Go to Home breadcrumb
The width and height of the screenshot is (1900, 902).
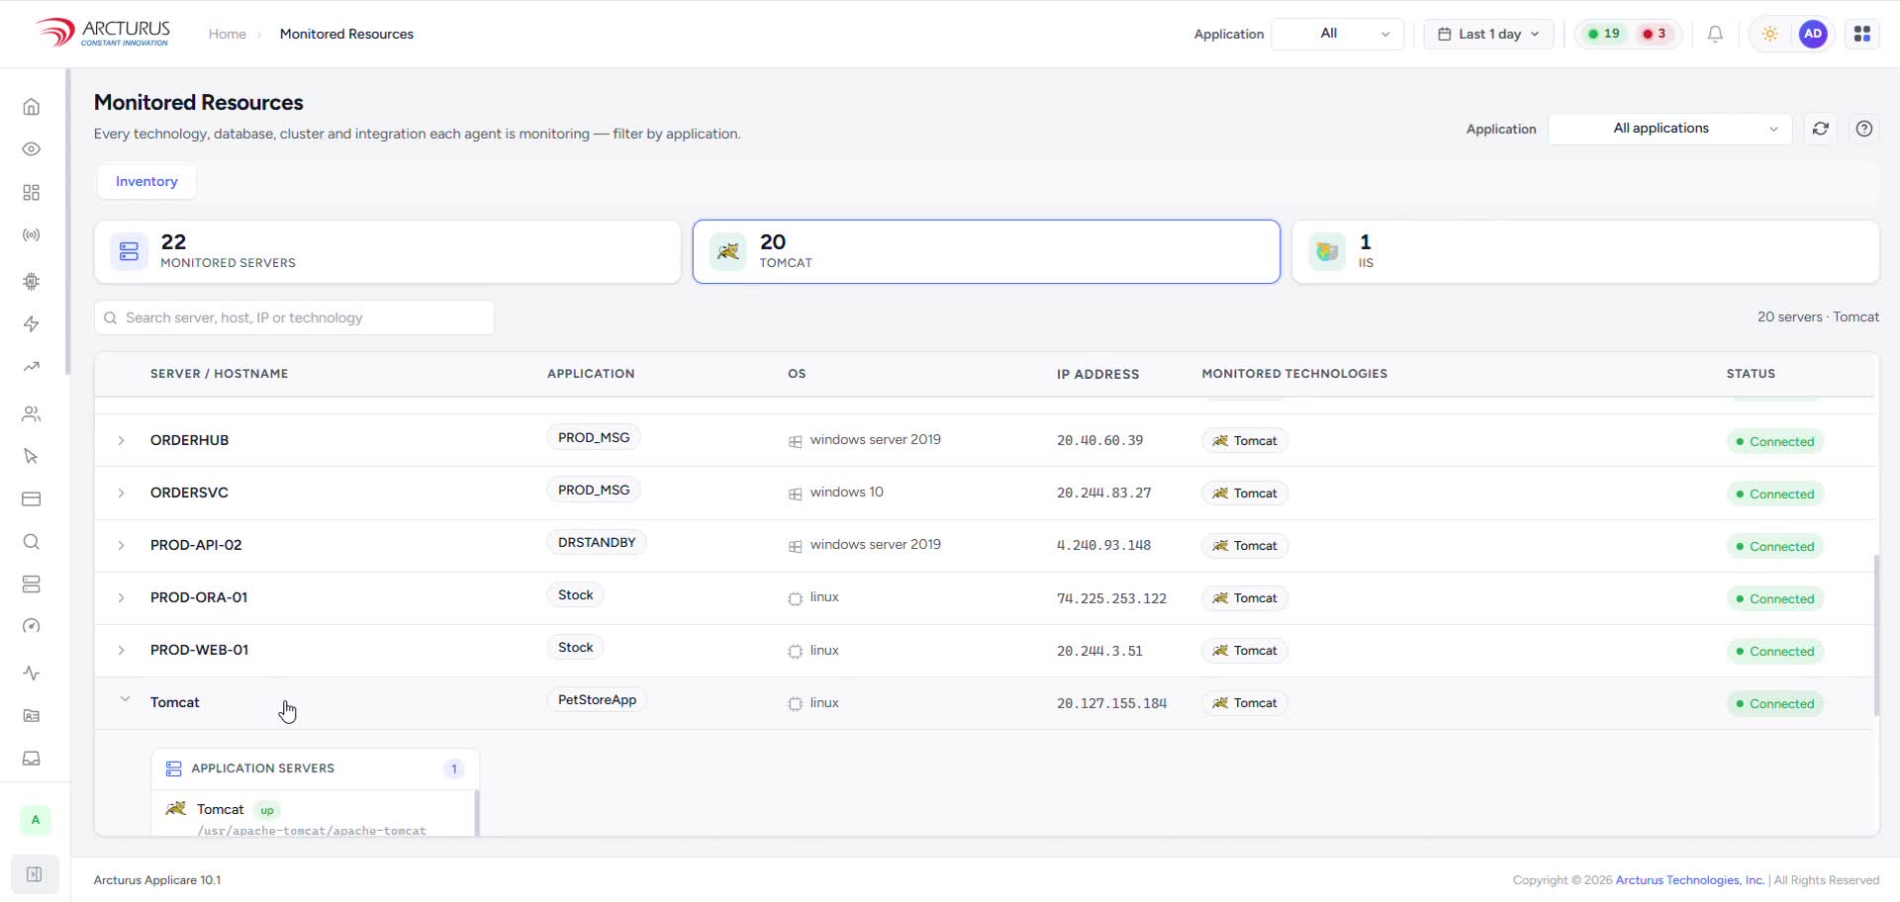pos(227,34)
